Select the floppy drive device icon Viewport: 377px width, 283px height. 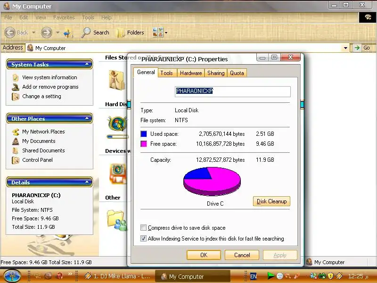coord(117,174)
